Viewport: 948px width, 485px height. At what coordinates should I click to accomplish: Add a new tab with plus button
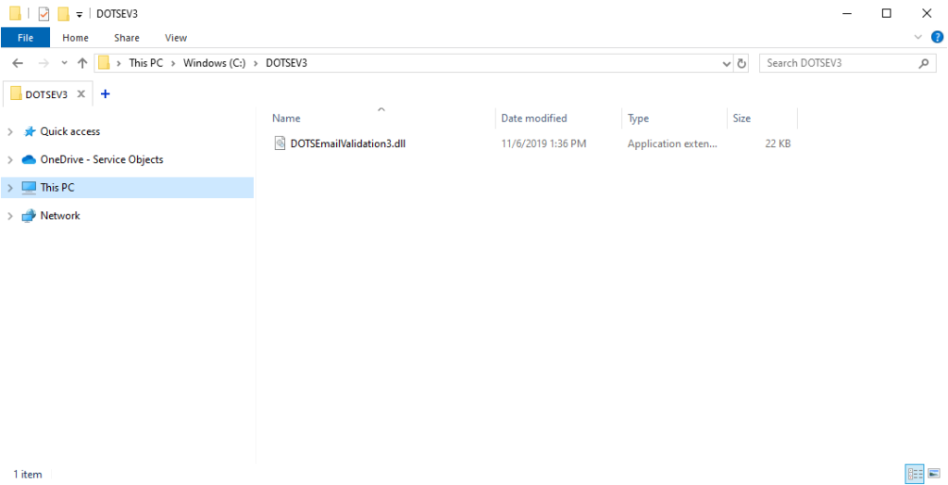pos(106,93)
